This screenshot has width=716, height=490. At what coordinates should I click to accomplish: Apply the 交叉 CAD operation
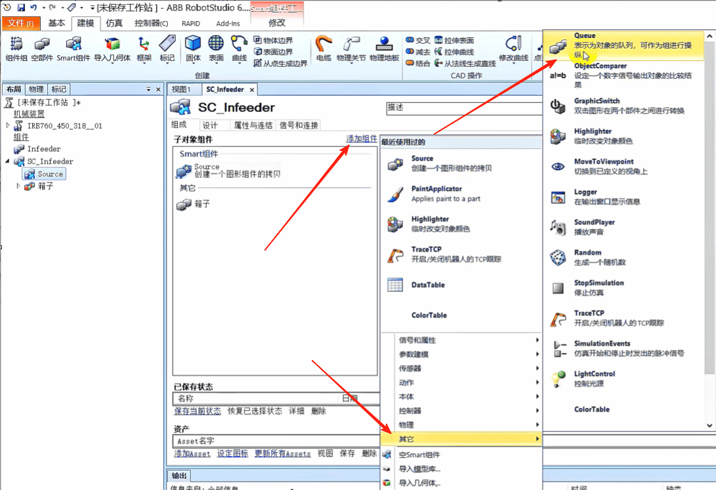click(418, 40)
